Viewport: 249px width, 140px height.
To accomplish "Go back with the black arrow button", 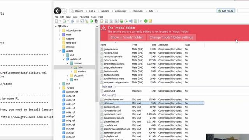I will (x=57, y=11).
